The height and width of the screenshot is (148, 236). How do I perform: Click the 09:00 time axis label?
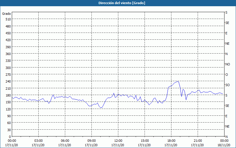(91, 141)
